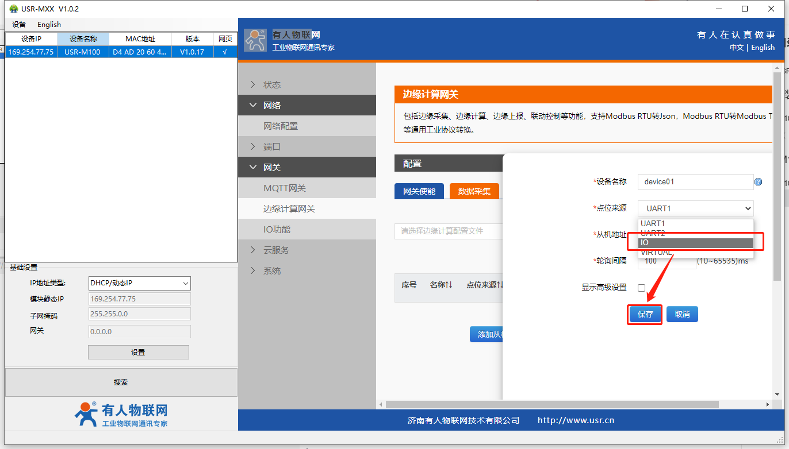Expand the 端口 sidebar section

307,146
